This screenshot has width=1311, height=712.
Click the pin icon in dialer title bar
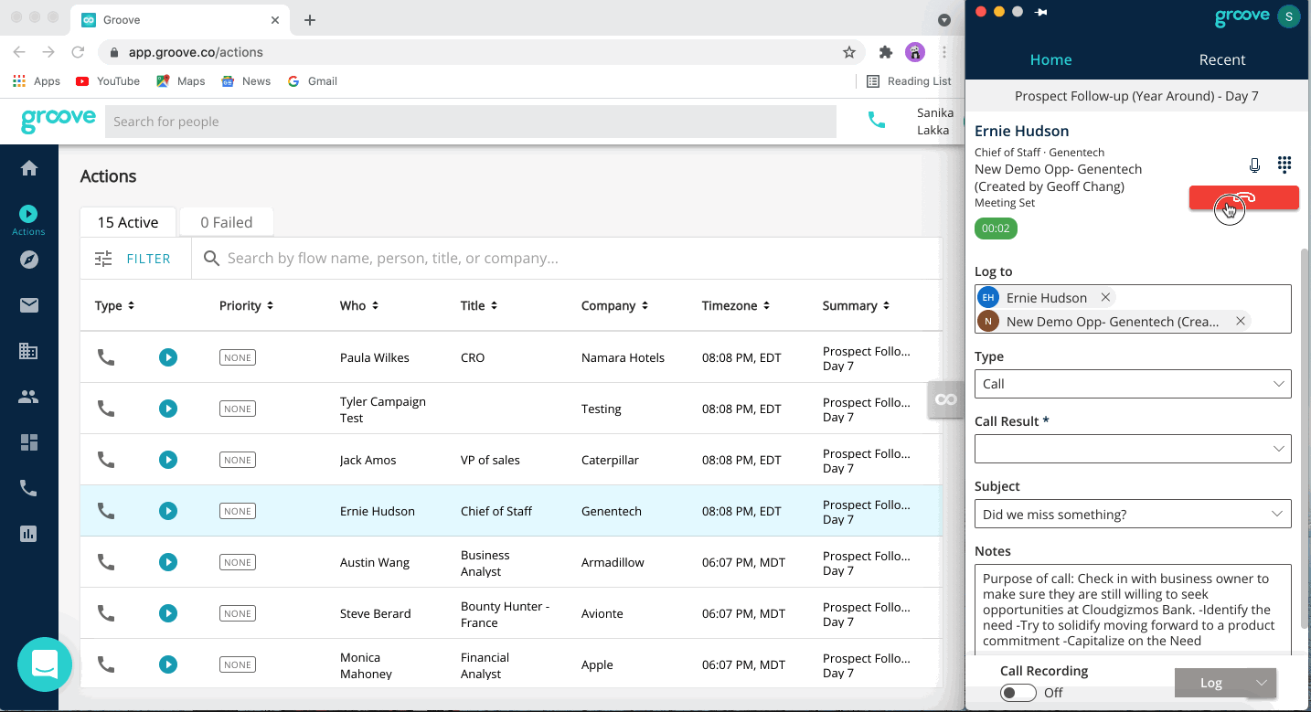pos(1041,12)
